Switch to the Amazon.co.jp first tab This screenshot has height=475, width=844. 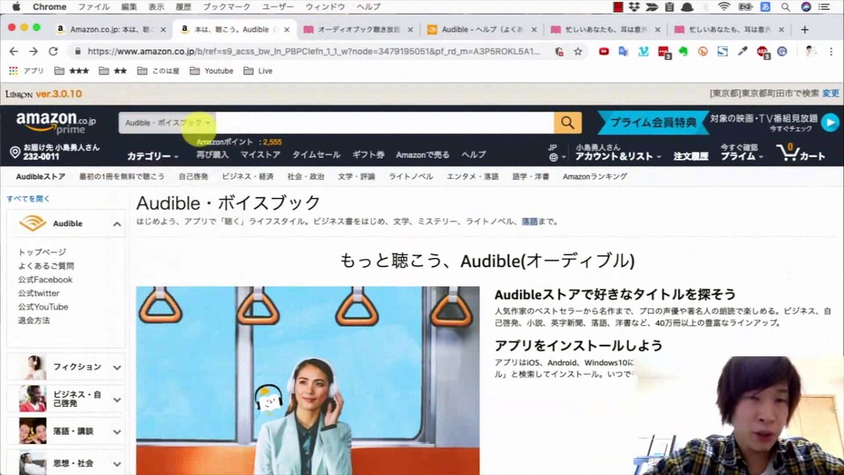(x=110, y=30)
